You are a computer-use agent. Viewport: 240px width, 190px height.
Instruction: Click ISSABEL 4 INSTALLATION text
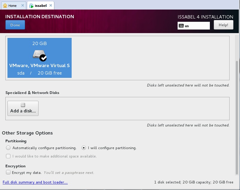[205, 17]
